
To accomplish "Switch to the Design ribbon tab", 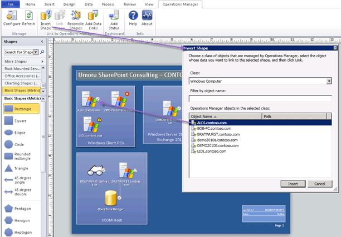I will pos(69,4).
